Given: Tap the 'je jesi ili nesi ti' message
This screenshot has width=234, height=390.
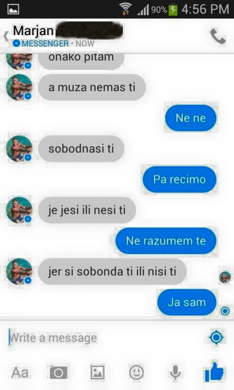Looking at the screenshot, I should click(87, 210).
